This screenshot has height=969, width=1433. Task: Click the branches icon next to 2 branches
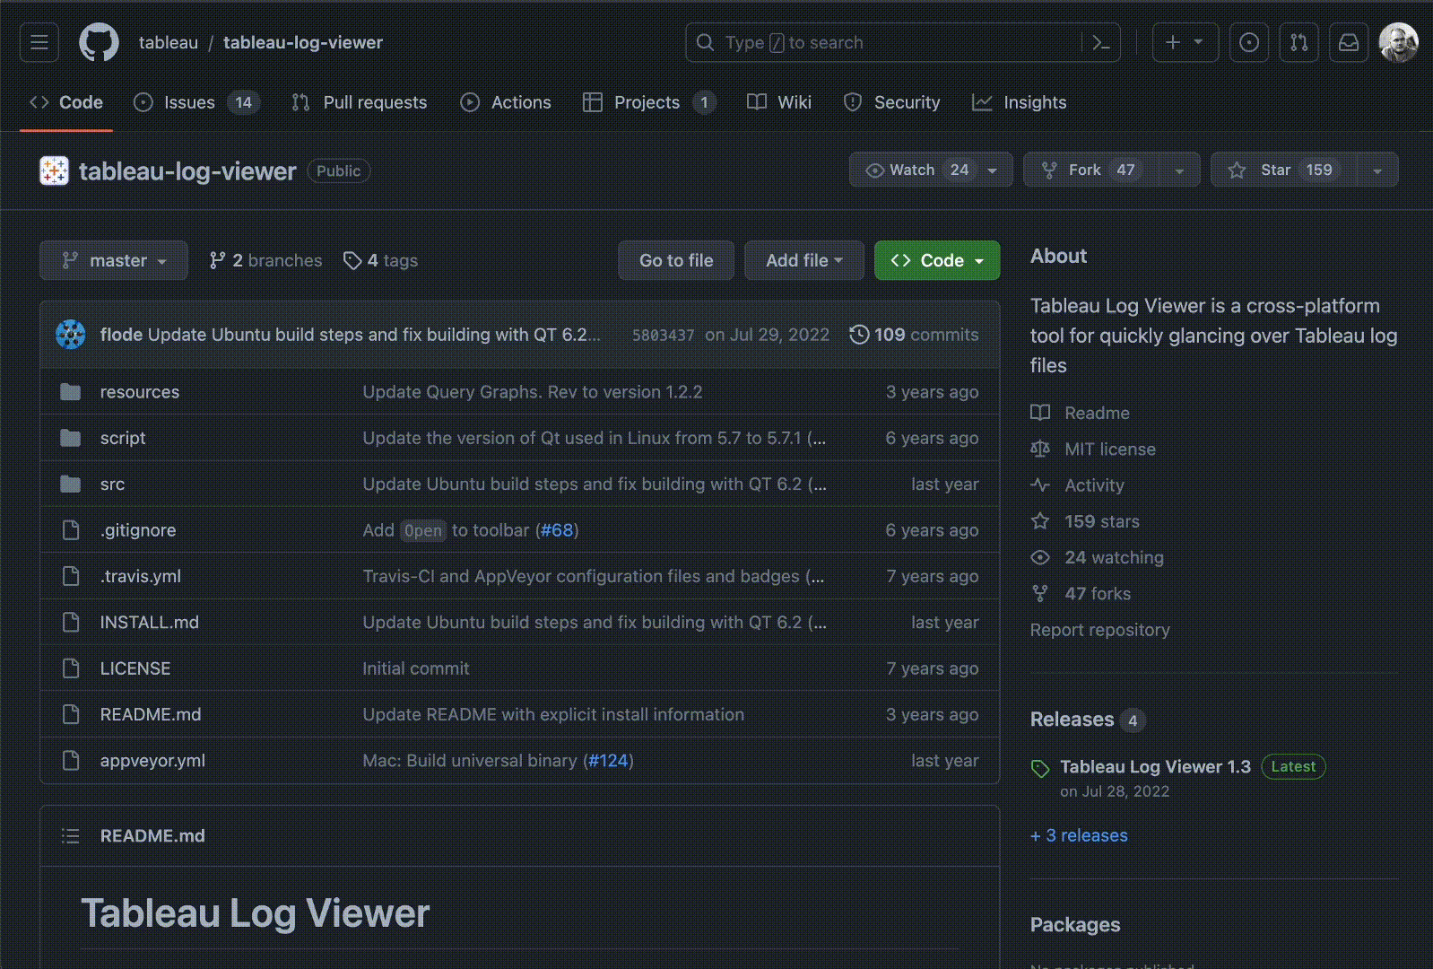218,260
